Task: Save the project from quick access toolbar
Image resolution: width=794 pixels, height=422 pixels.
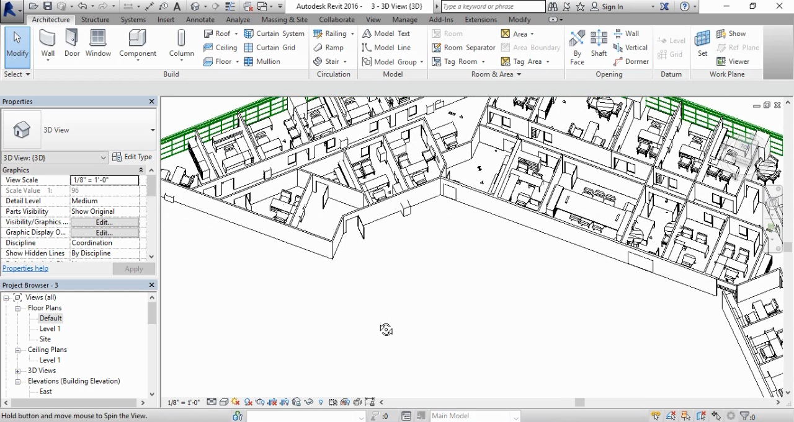Action: [x=48, y=6]
